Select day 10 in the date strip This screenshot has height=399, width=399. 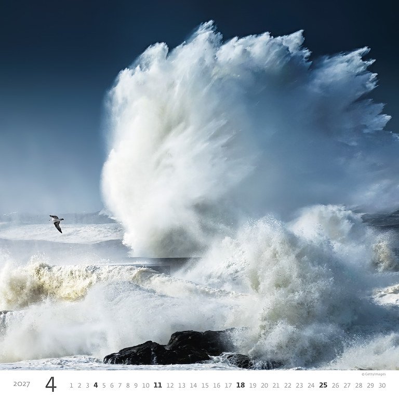click(146, 385)
